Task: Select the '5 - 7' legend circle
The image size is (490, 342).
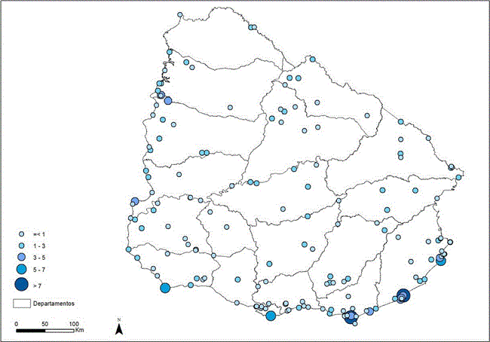Action: pos(23,269)
